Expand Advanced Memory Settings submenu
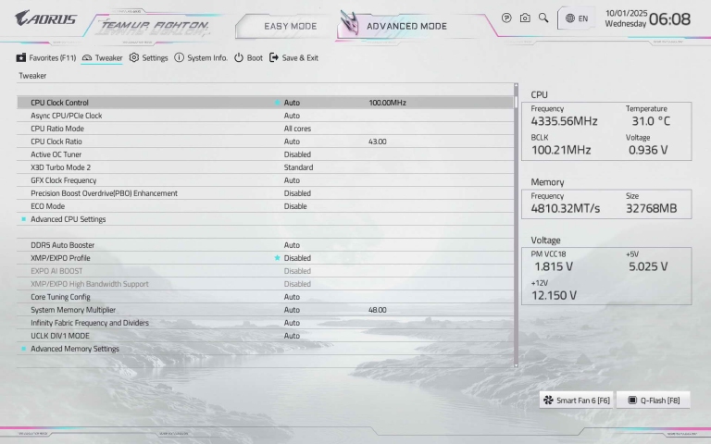 tap(75, 349)
